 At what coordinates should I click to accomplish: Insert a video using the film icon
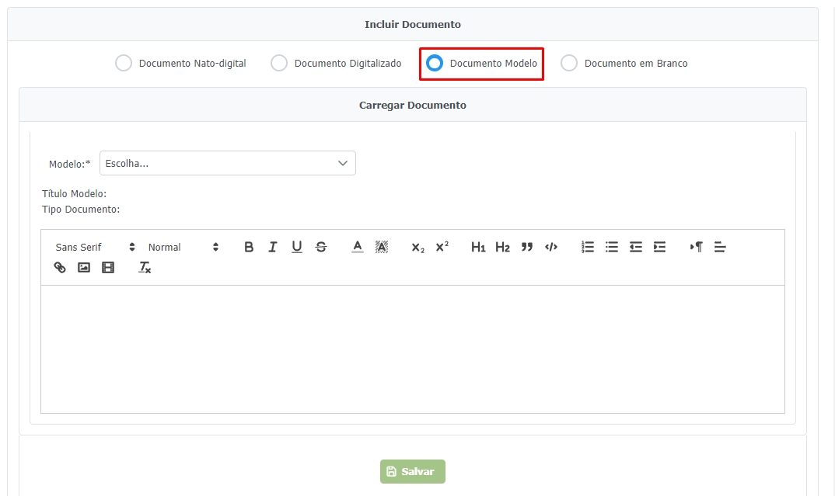108,267
